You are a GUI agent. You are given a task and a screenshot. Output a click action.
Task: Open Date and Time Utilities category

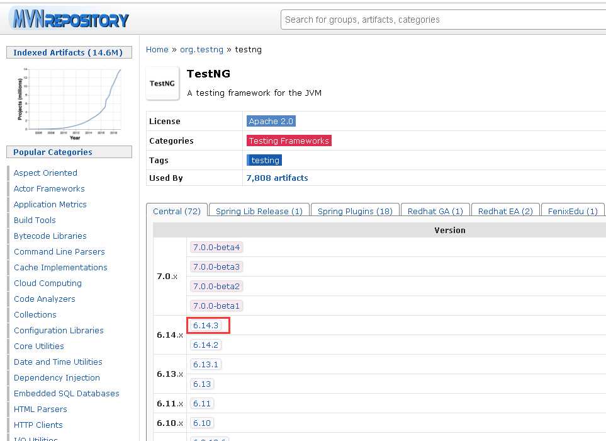[x=58, y=362]
